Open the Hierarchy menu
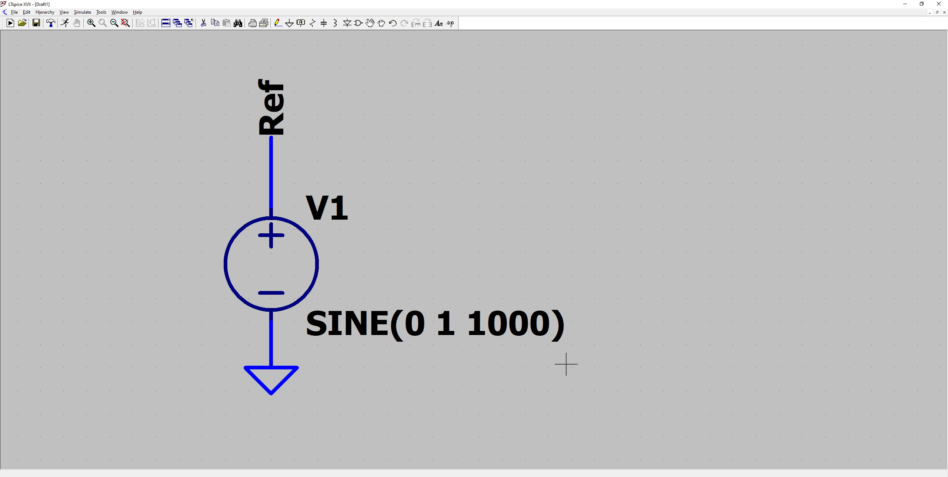 [x=45, y=12]
